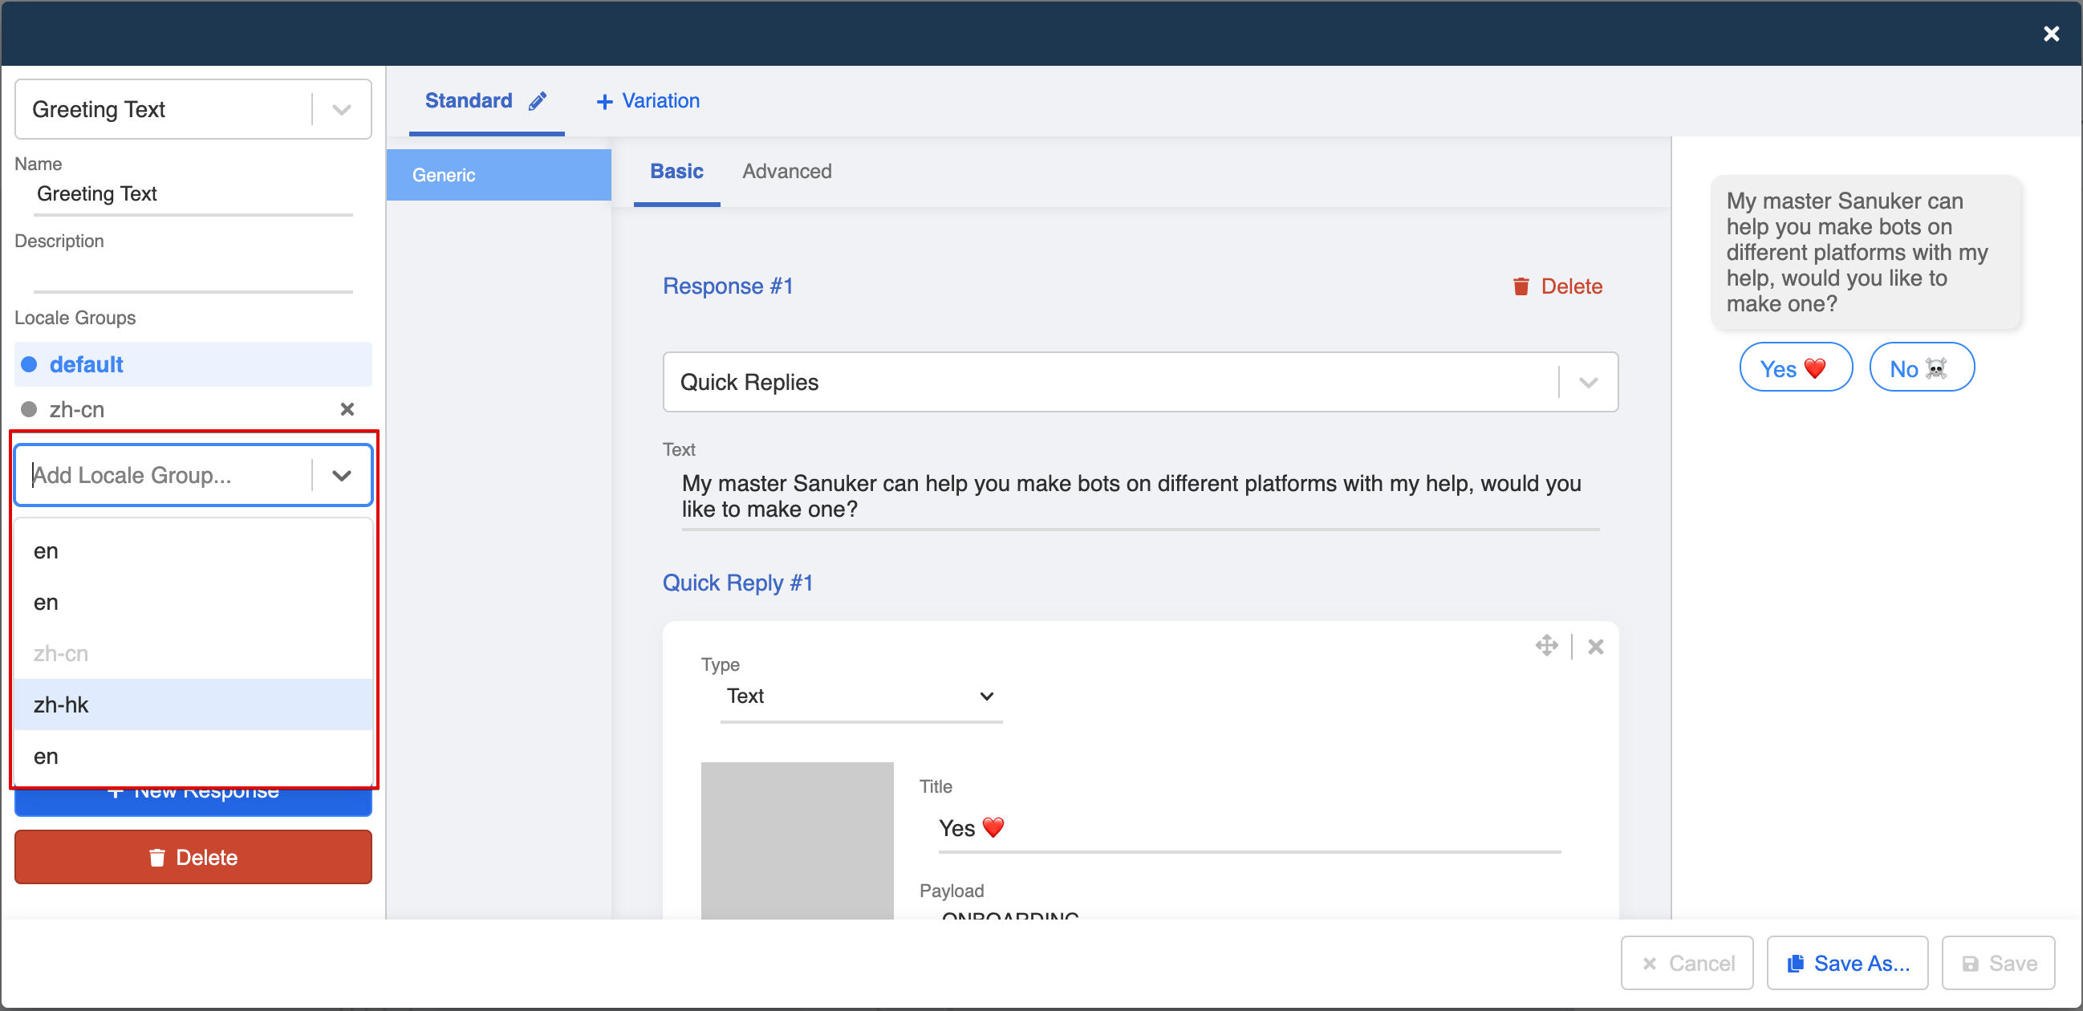This screenshot has width=2083, height=1011.
Task: Edit the response Text about master Sanuker
Action: 1140,497
